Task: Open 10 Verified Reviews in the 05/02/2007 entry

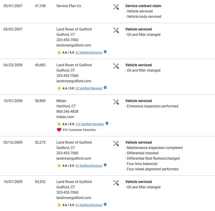Action: click(89, 52)
